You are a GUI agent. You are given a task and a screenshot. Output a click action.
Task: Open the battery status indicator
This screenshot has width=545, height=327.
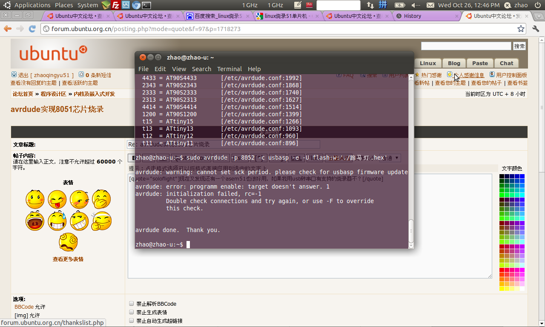point(400,5)
